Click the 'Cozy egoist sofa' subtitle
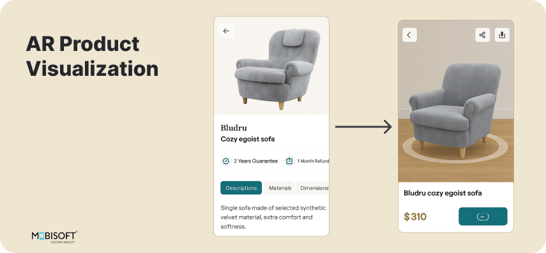The height and width of the screenshot is (253, 546). coord(248,139)
